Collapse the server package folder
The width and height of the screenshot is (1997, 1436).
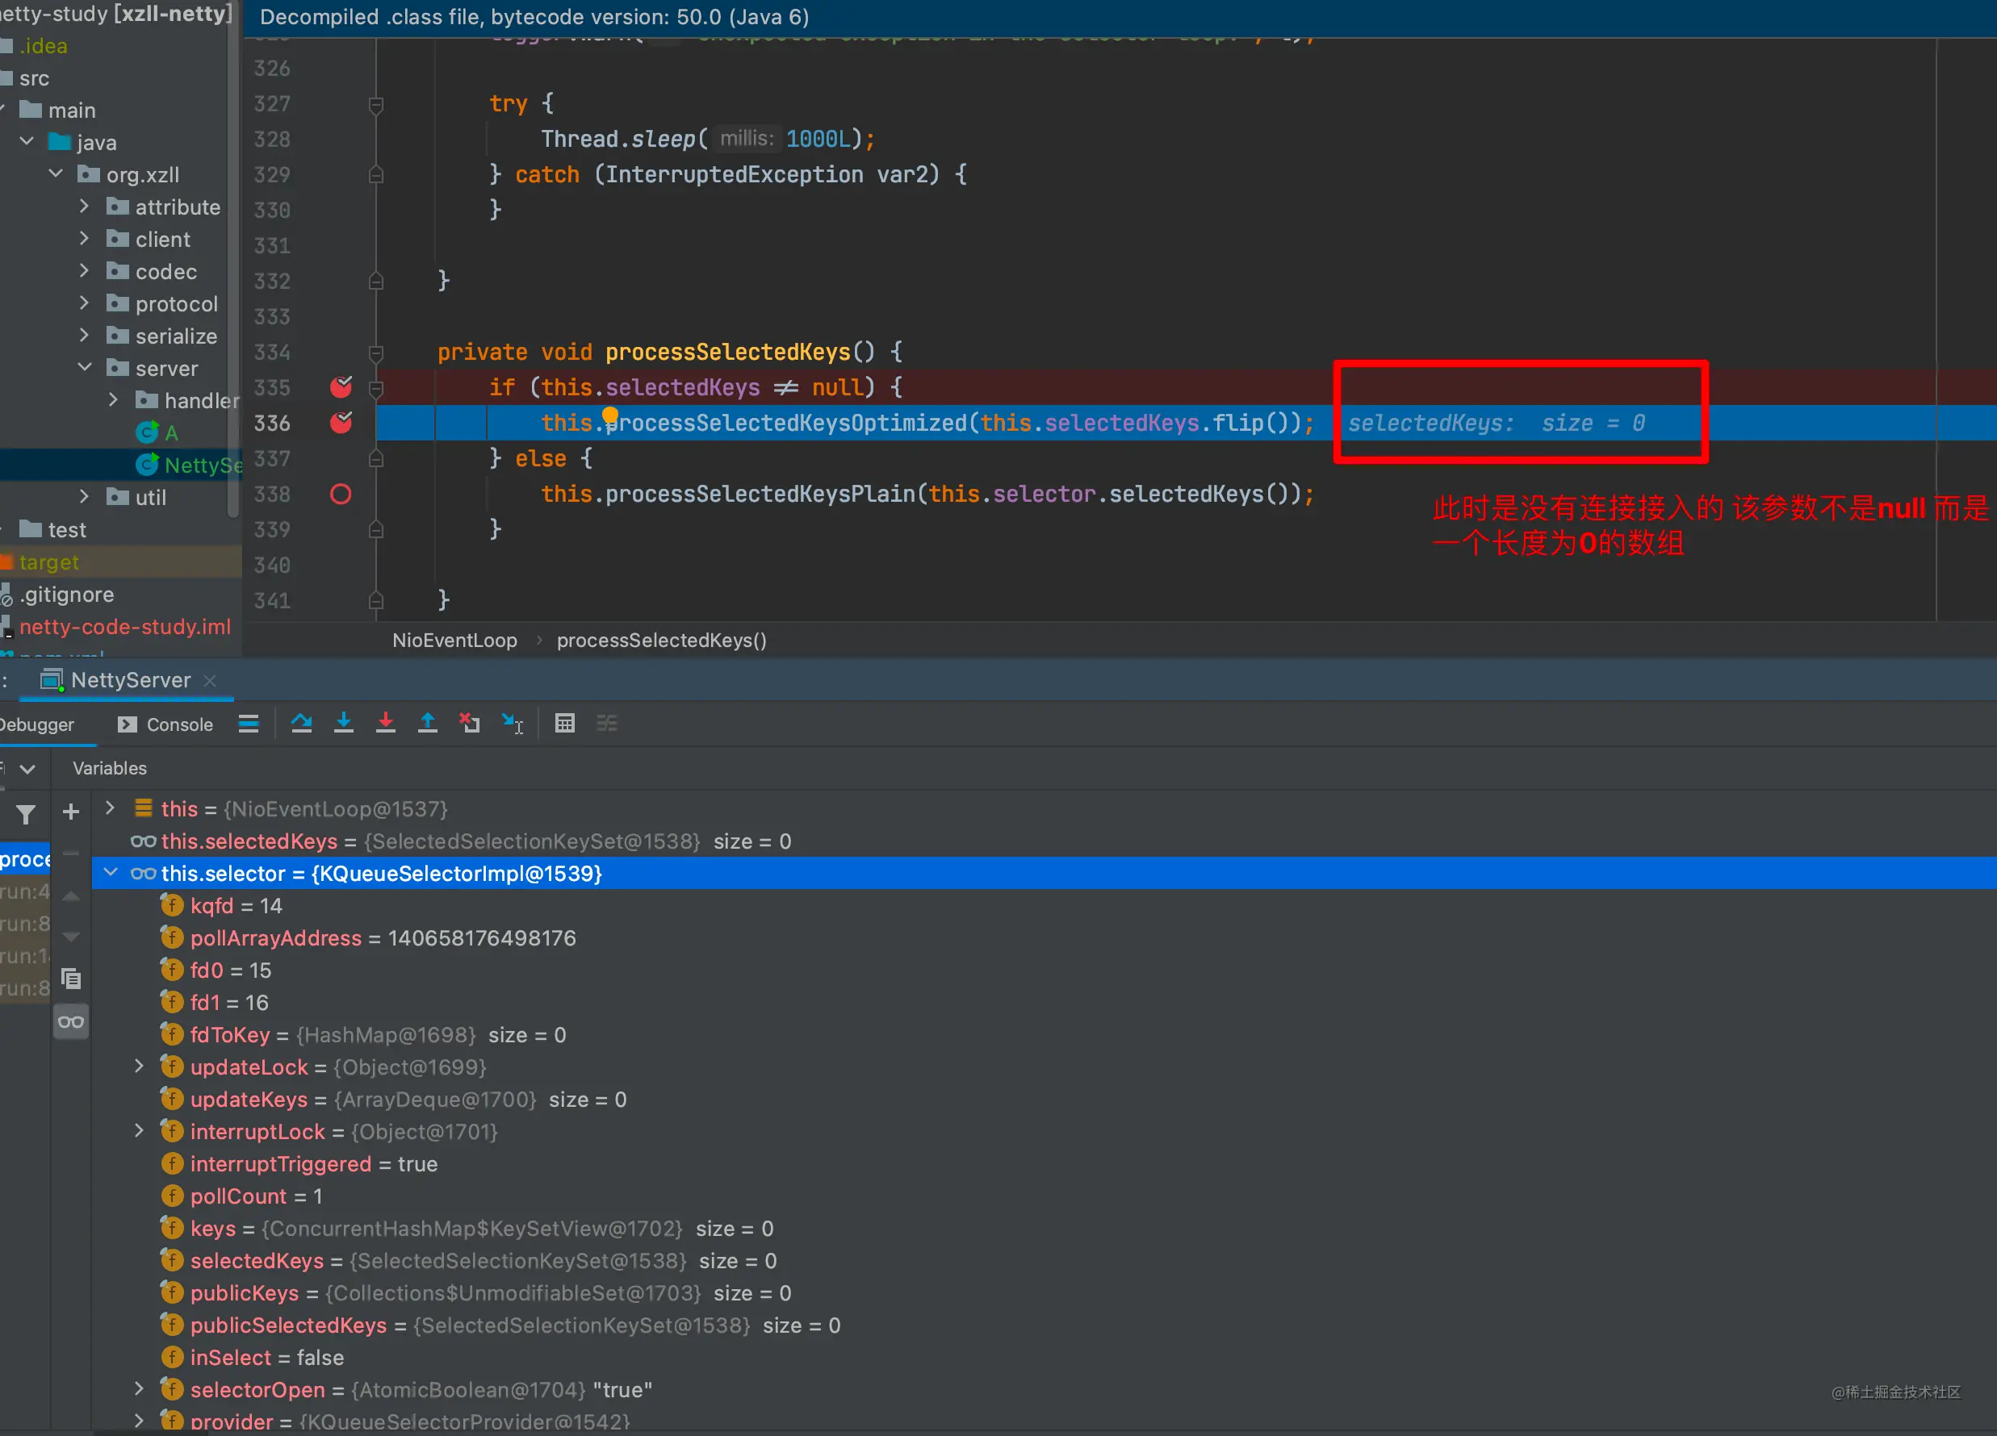coord(85,367)
